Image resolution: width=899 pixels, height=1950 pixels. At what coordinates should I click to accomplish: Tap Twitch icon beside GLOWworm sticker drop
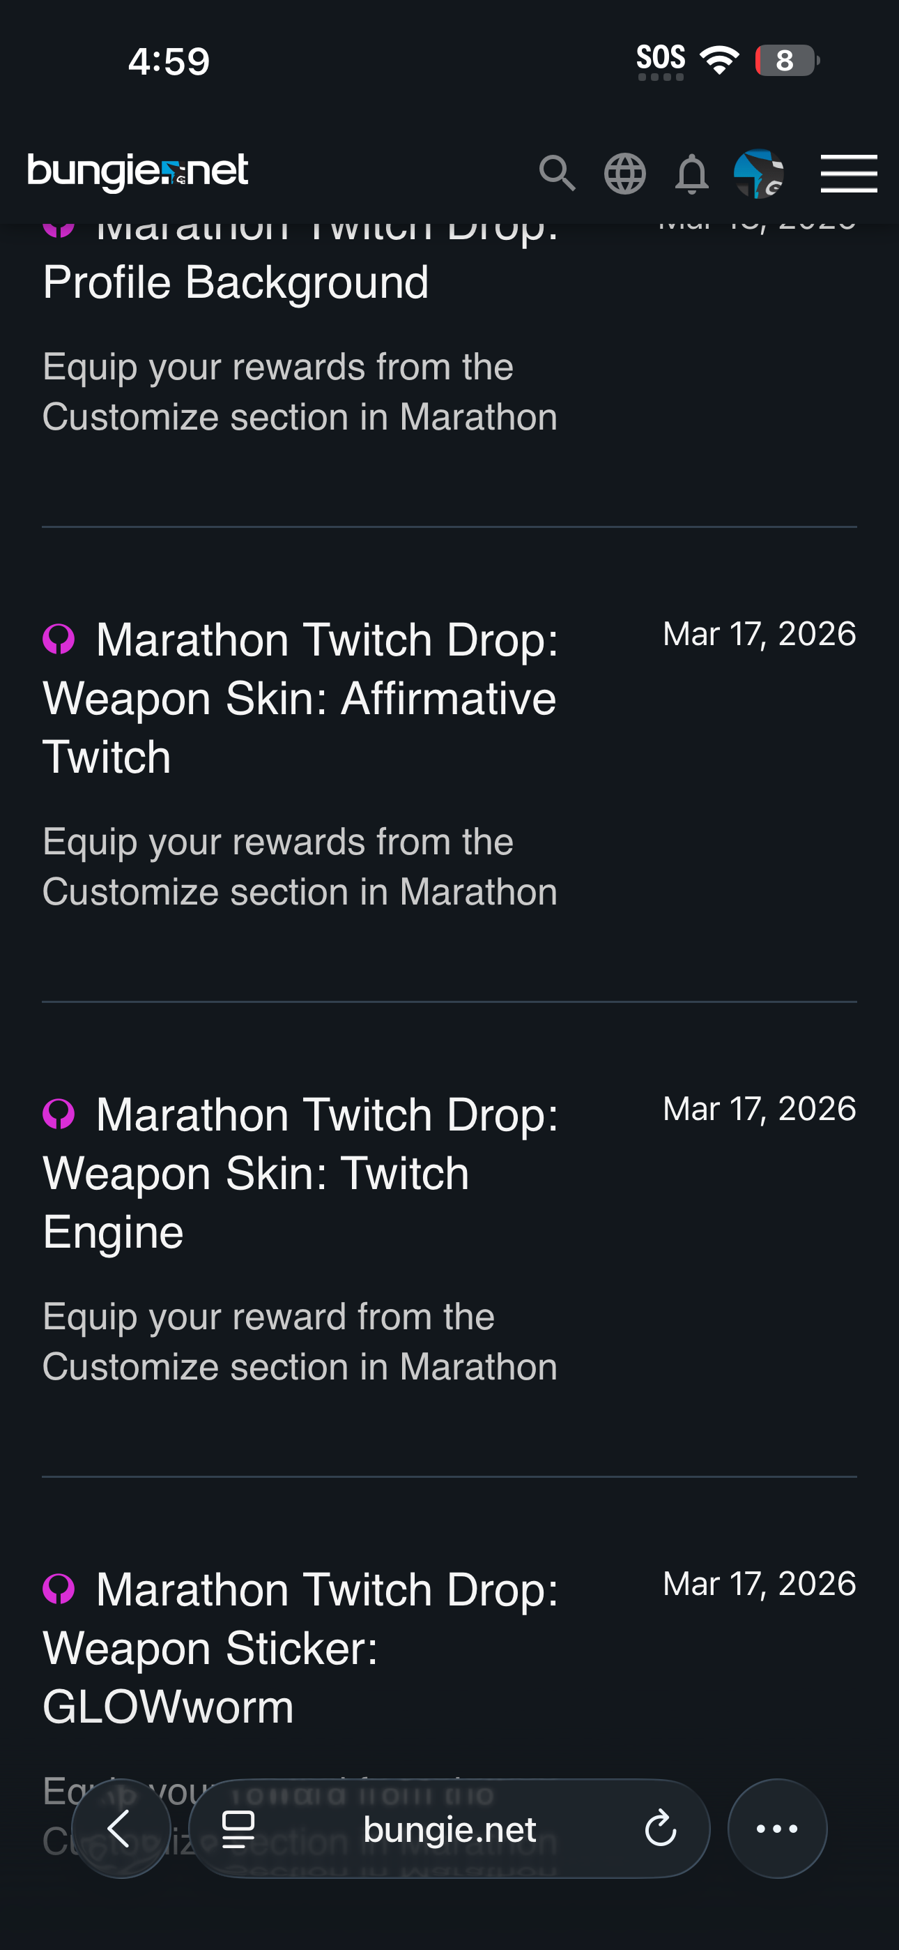click(59, 1588)
